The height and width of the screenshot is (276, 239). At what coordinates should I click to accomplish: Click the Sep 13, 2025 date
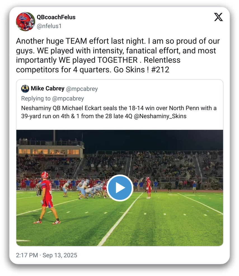coord(60,255)
